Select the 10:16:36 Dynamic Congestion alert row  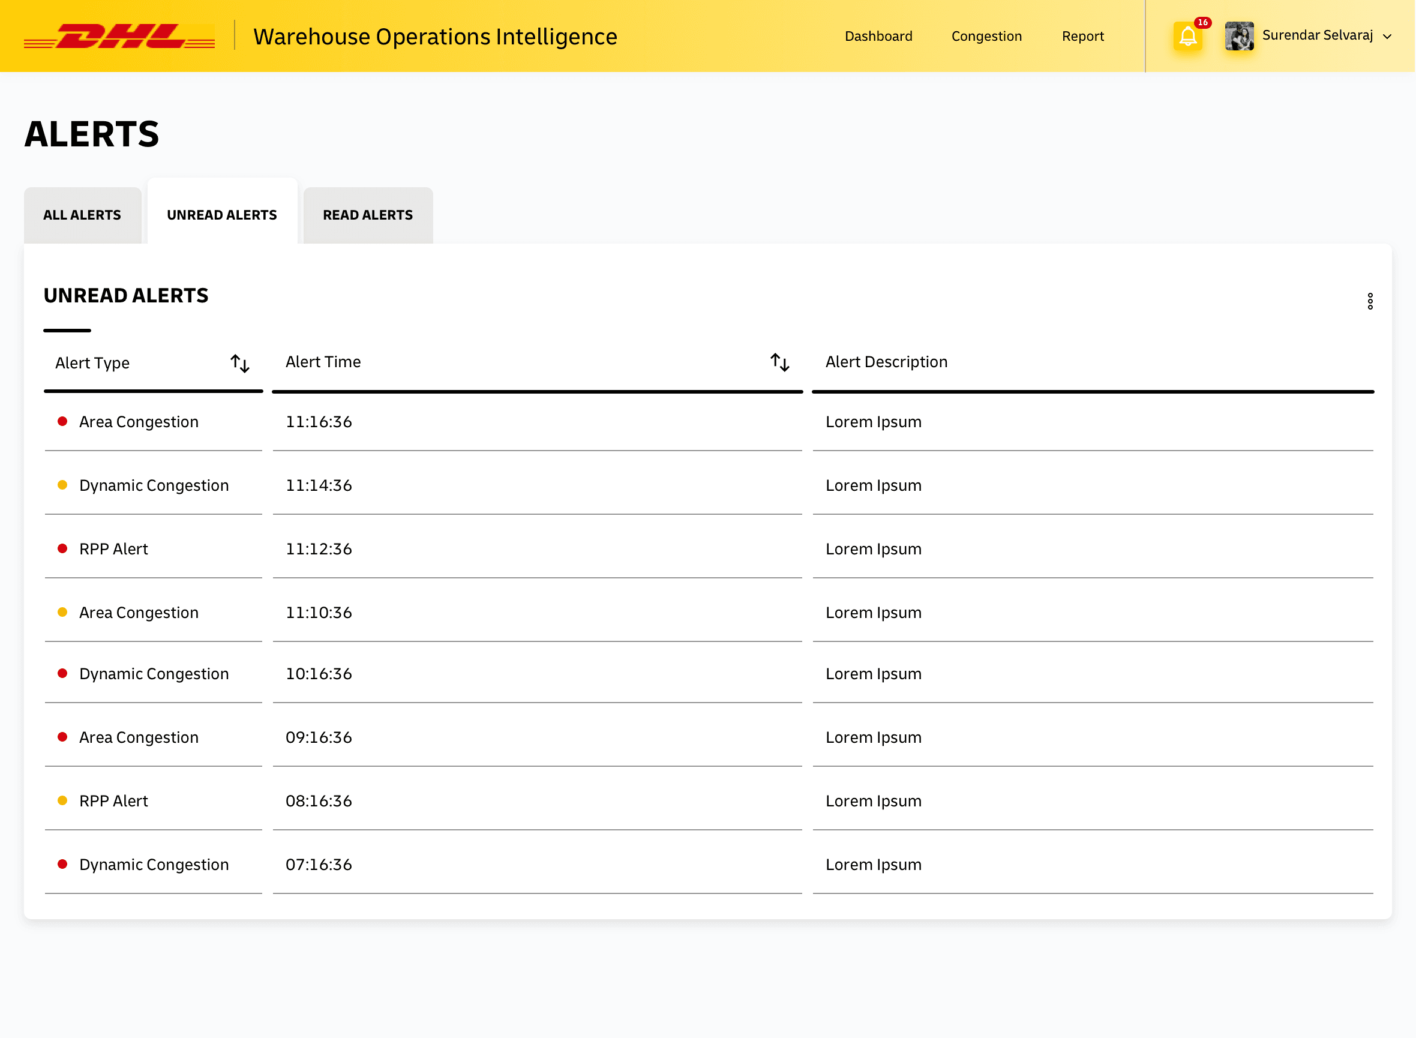pyautogui.click(x=709, y=674)
